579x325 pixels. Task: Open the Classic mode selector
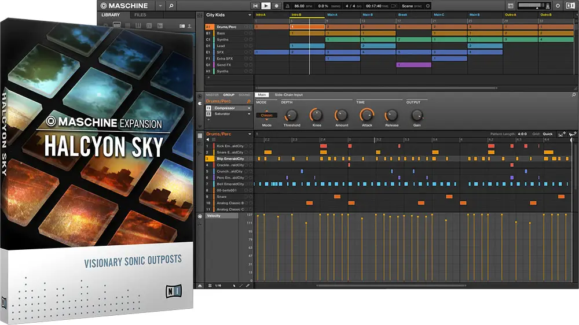[x=266, y=115]
